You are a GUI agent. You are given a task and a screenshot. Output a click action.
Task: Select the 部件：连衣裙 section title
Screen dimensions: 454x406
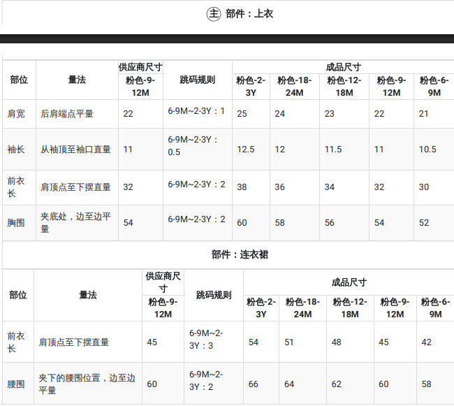pos(240,254)
